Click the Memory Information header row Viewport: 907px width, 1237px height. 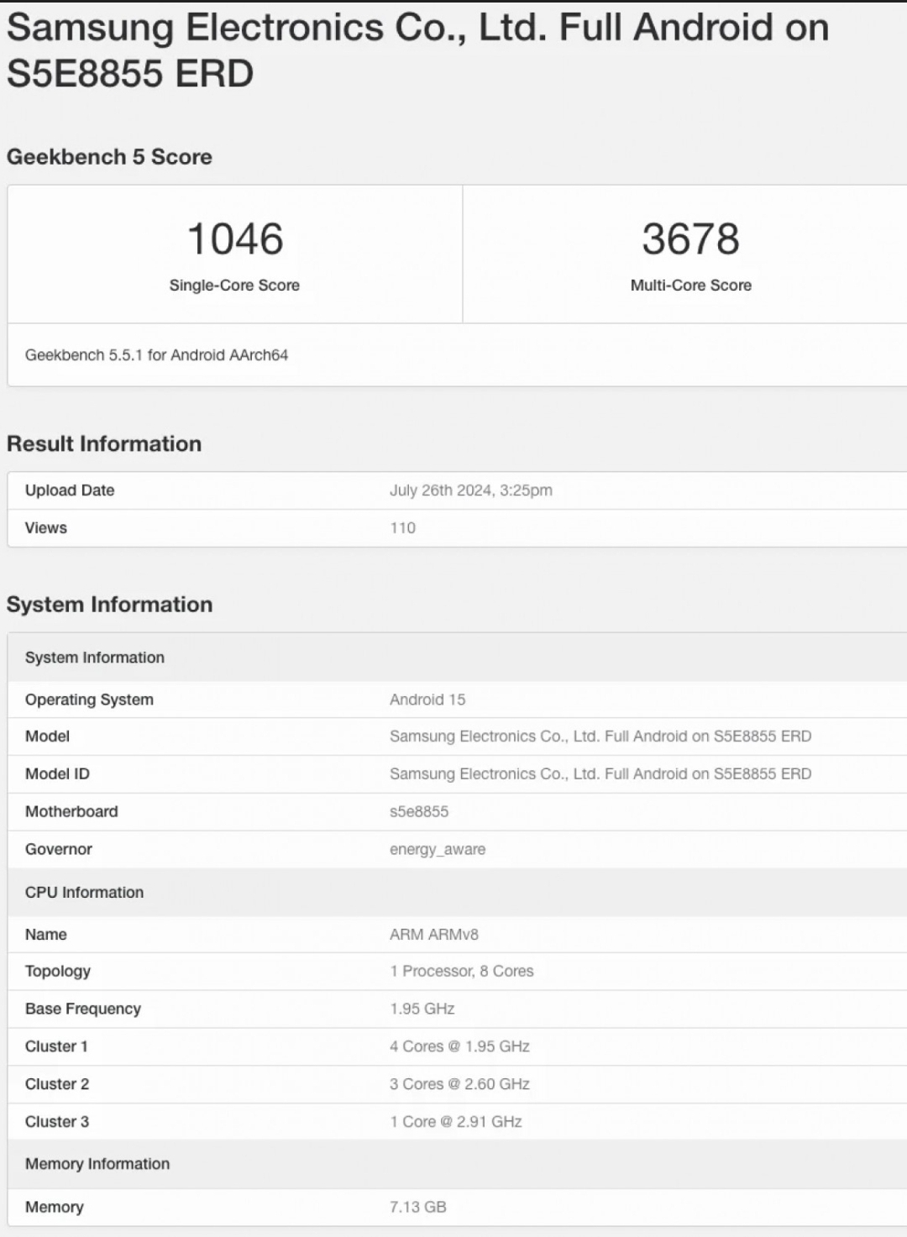click(457, 1165)
